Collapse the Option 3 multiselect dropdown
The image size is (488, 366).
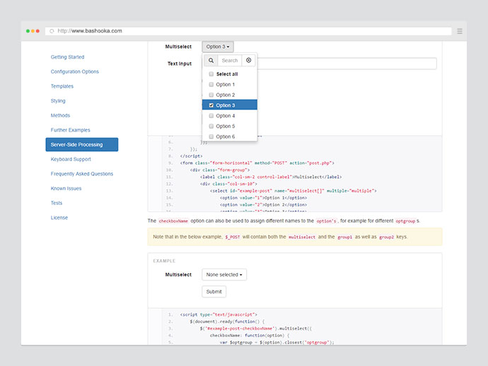[218, 47]
